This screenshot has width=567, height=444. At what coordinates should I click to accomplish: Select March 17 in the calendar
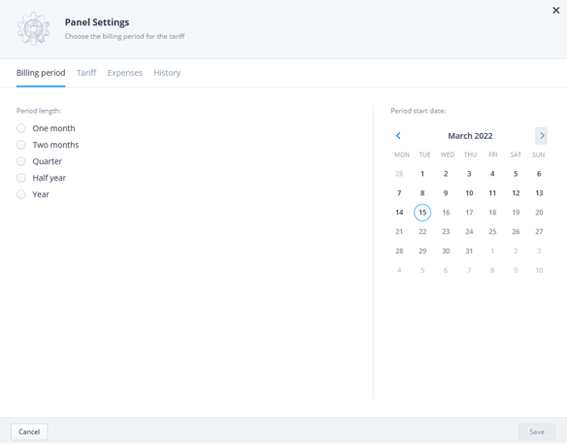pos(469,213)
